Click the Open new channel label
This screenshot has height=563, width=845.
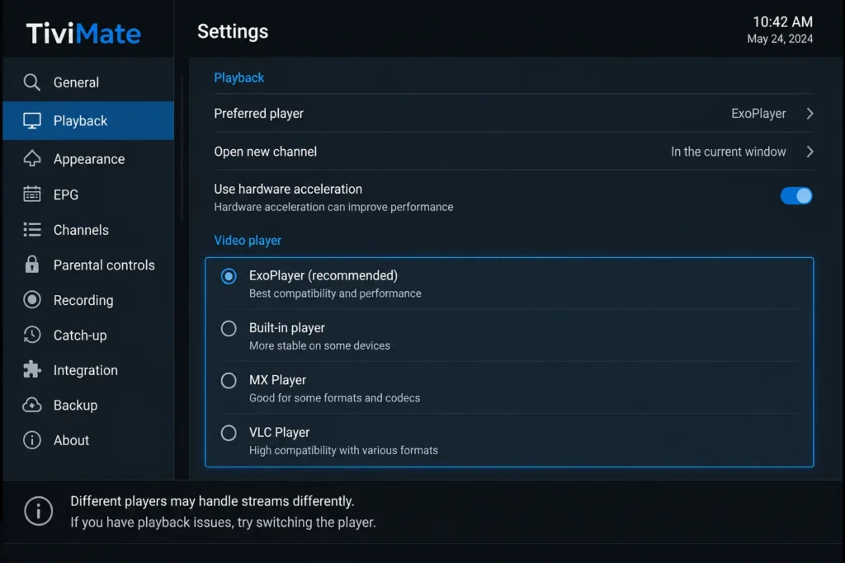pyautogui.click(x=265, y=152)
